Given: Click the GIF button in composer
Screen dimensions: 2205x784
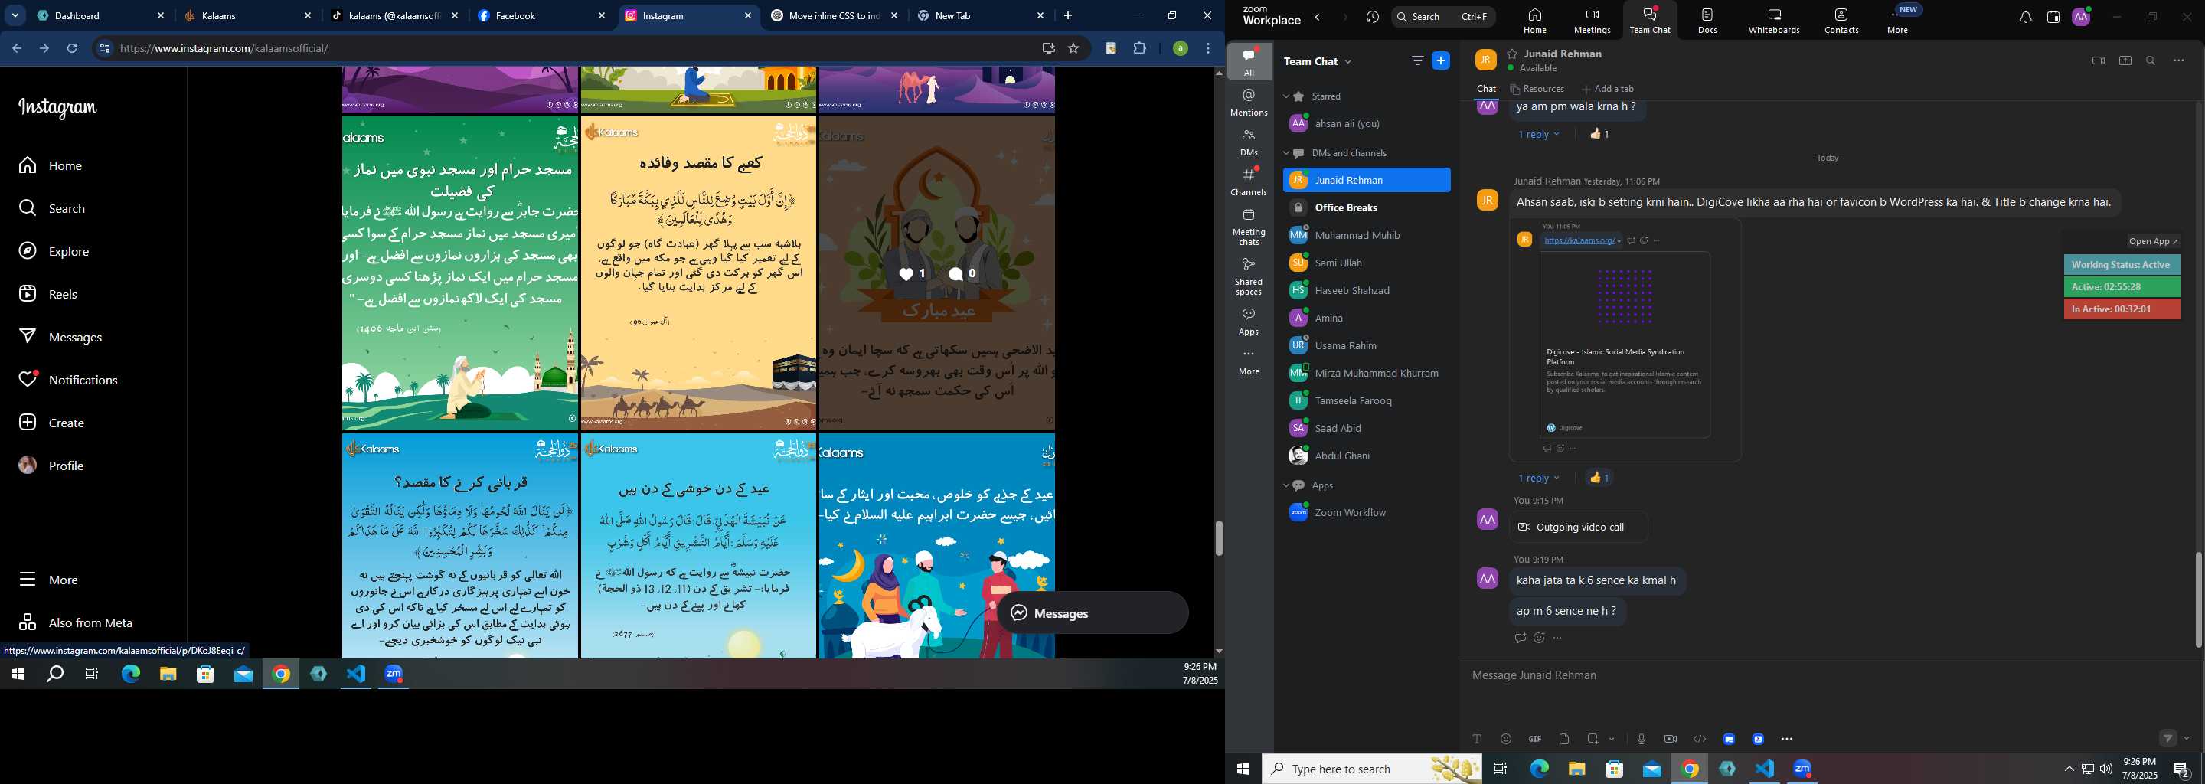Looking at the screenshot, I should point(1535,739).
